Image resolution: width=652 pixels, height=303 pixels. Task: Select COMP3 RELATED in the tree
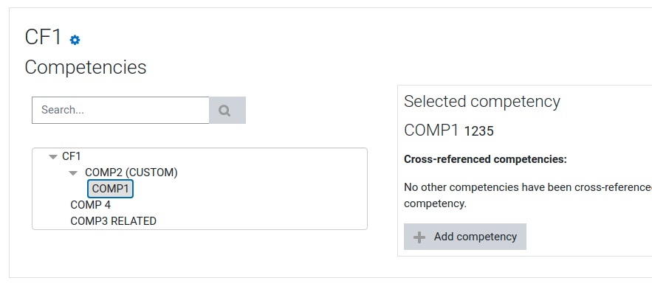coord(114,221)
